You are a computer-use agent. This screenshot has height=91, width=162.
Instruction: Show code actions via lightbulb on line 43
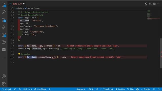[x=19, y=54]
